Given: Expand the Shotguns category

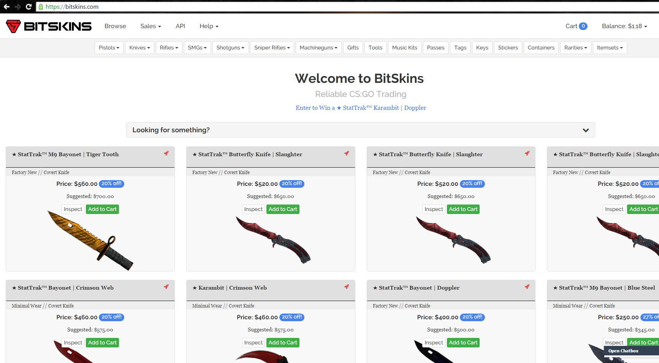Looking at the screenshot, I should [230, 48].
